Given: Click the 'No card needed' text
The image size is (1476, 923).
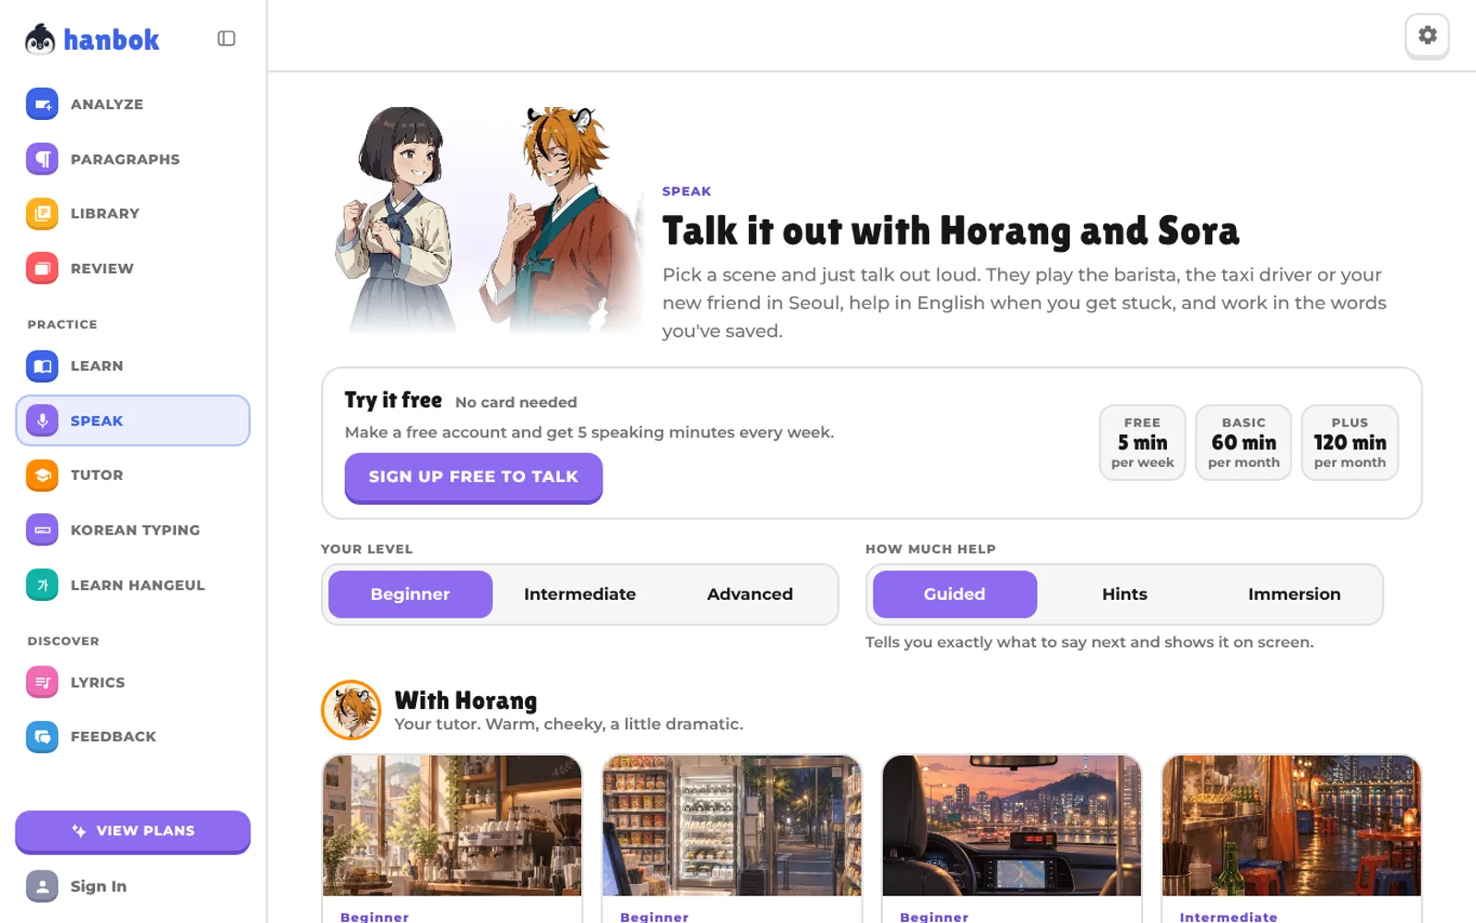Looking at the screenshot, I should pyautogui.click(x=516, y=402).
